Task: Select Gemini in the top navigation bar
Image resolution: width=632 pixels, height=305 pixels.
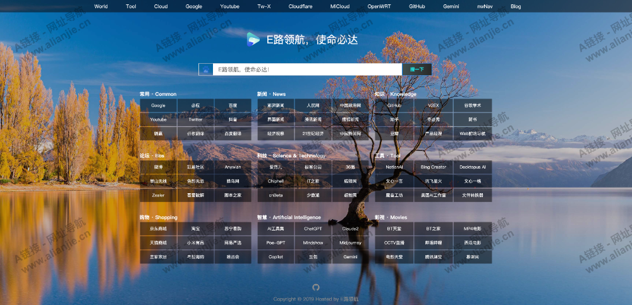Action: tap(451, 6)
